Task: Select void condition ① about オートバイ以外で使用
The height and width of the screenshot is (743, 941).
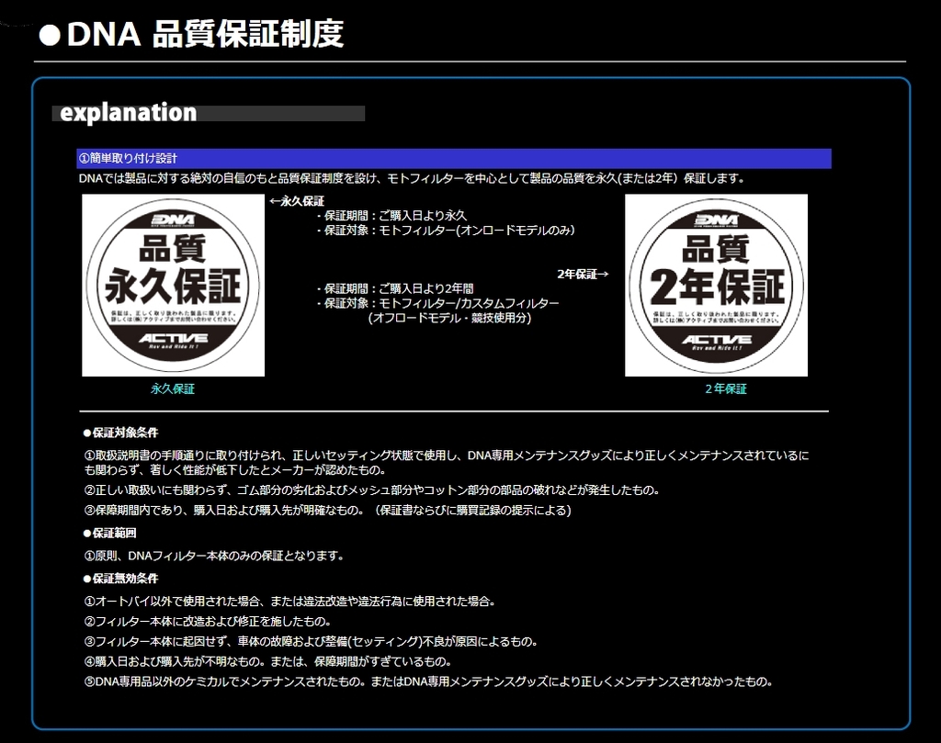Action: point(289,601)
